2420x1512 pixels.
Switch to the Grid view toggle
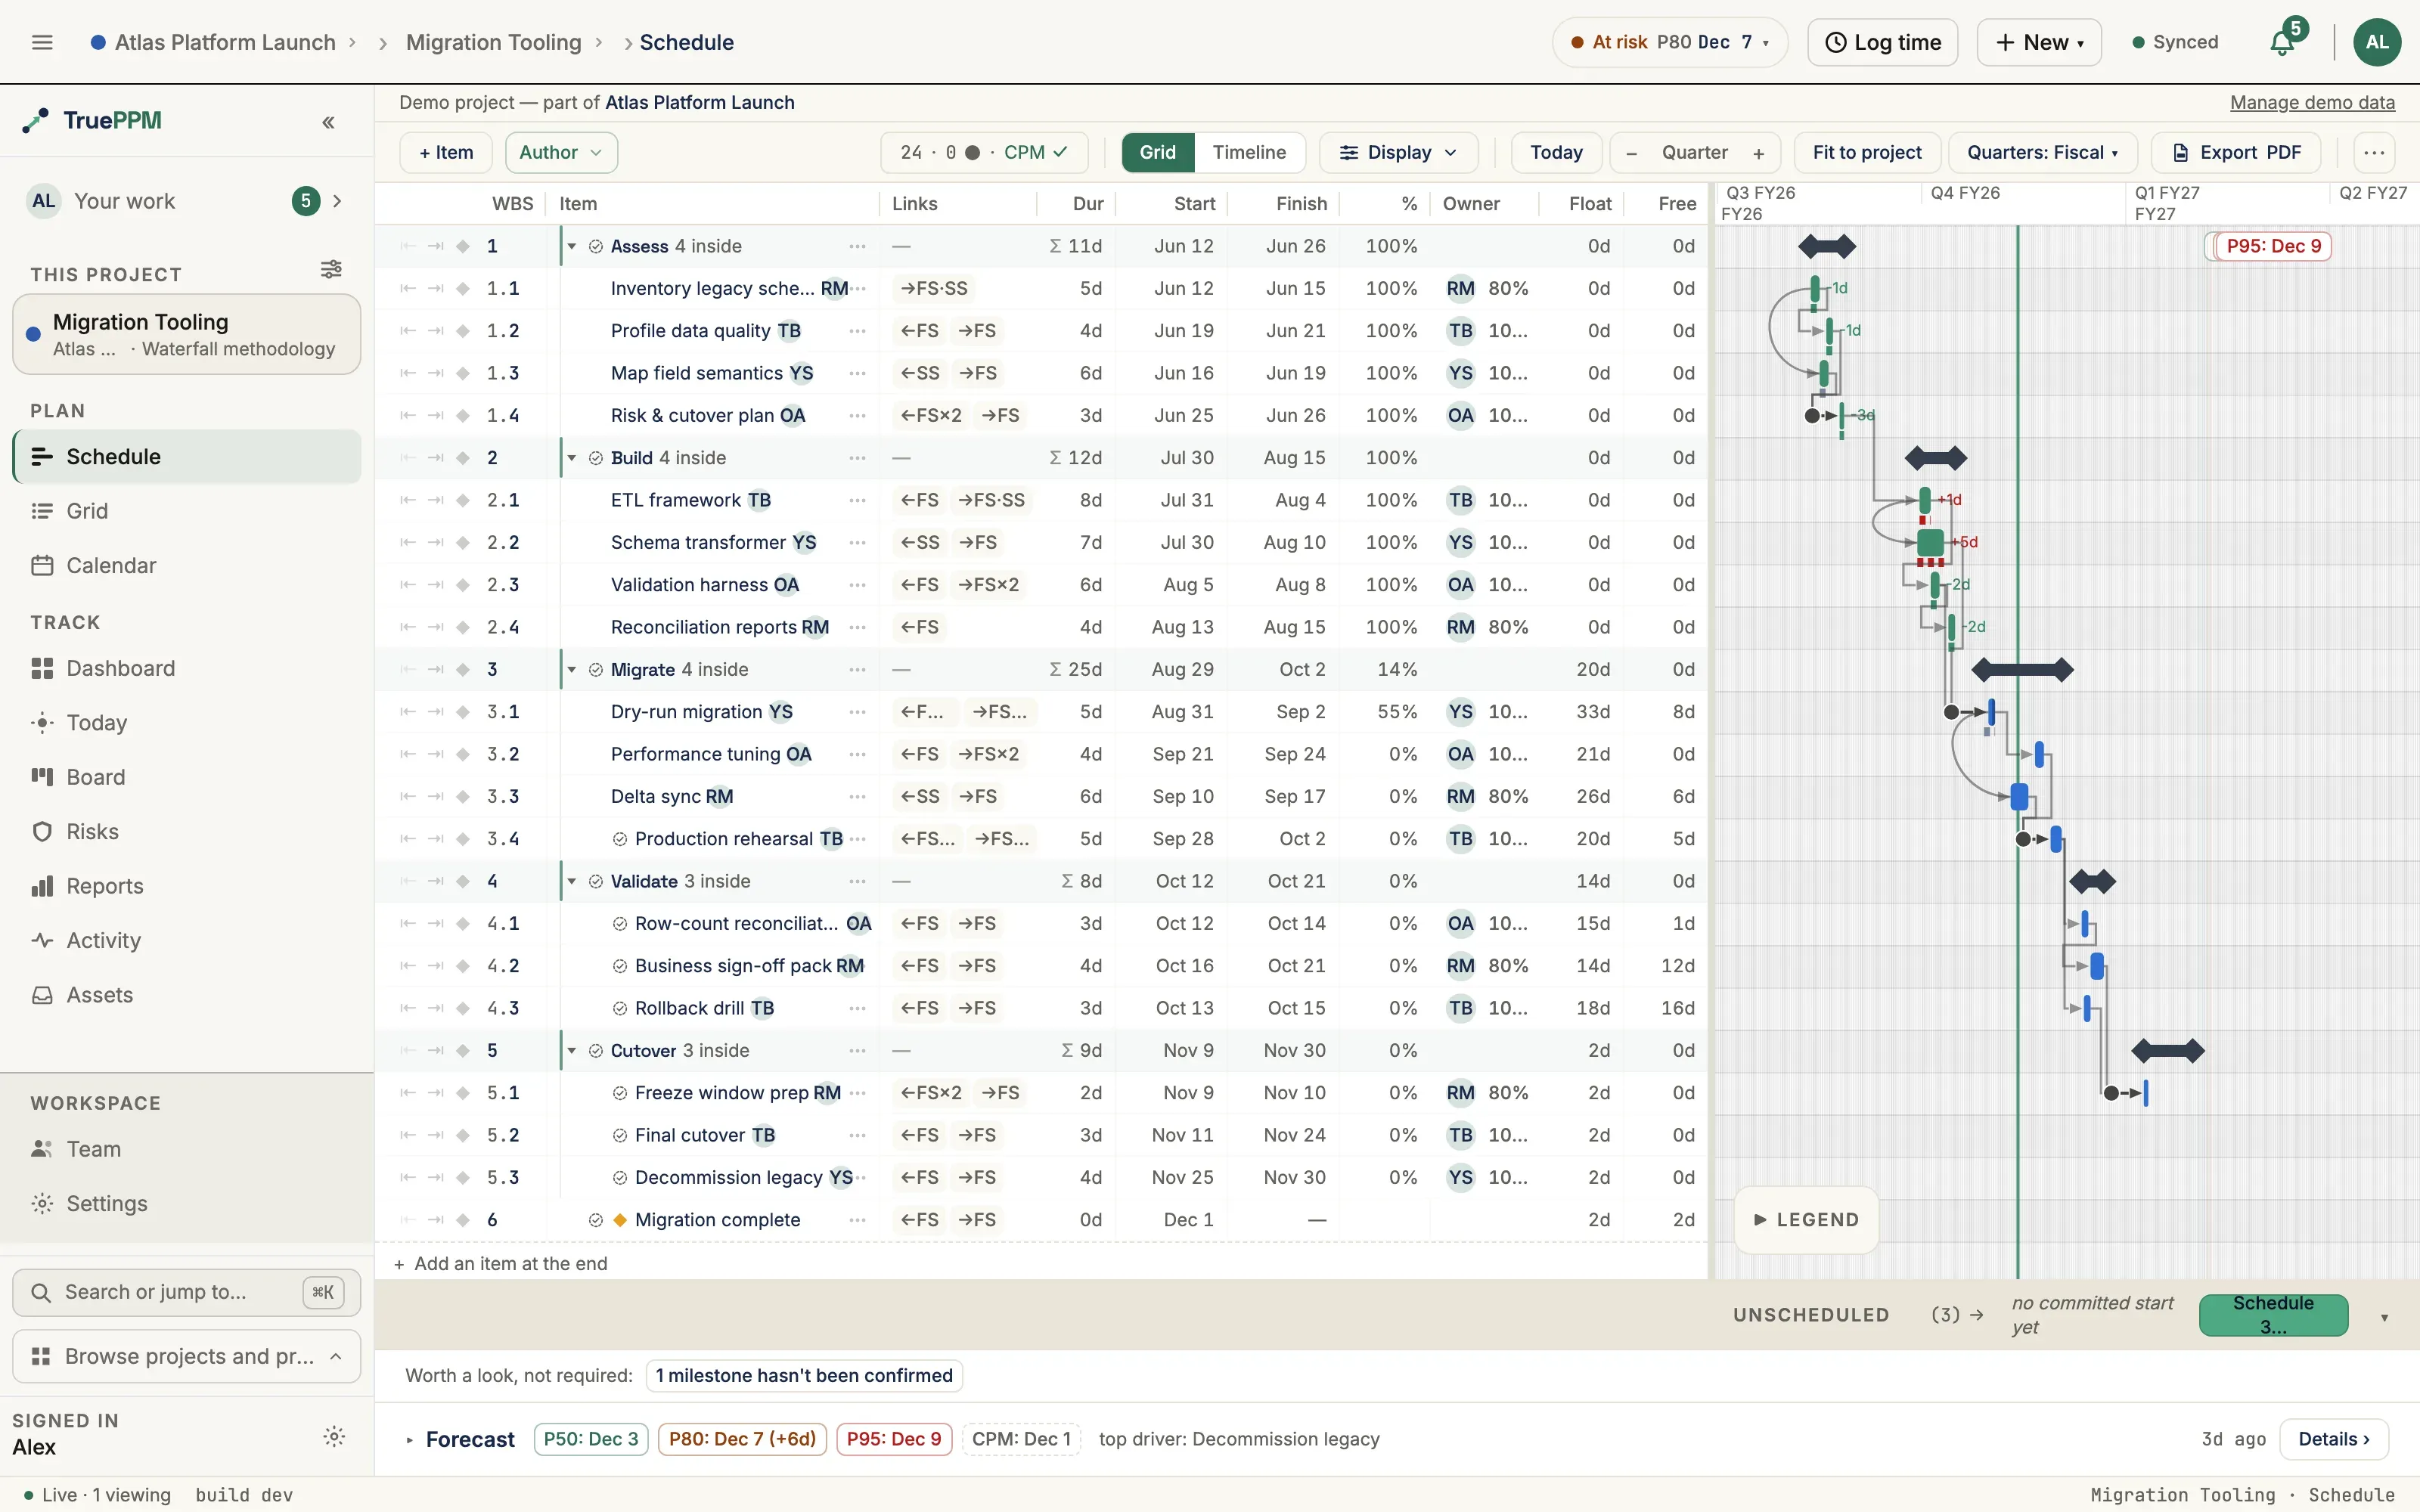click(x=1157, y=153)
